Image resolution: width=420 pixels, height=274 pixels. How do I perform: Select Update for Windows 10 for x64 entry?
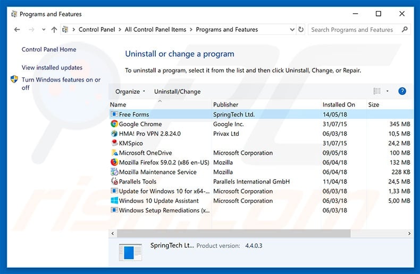coord(164,191)
